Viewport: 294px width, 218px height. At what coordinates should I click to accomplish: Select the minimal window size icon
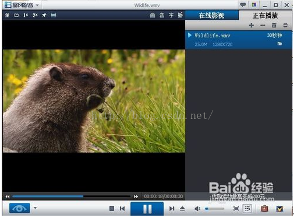pyautogui.click(x=16, y=15)
